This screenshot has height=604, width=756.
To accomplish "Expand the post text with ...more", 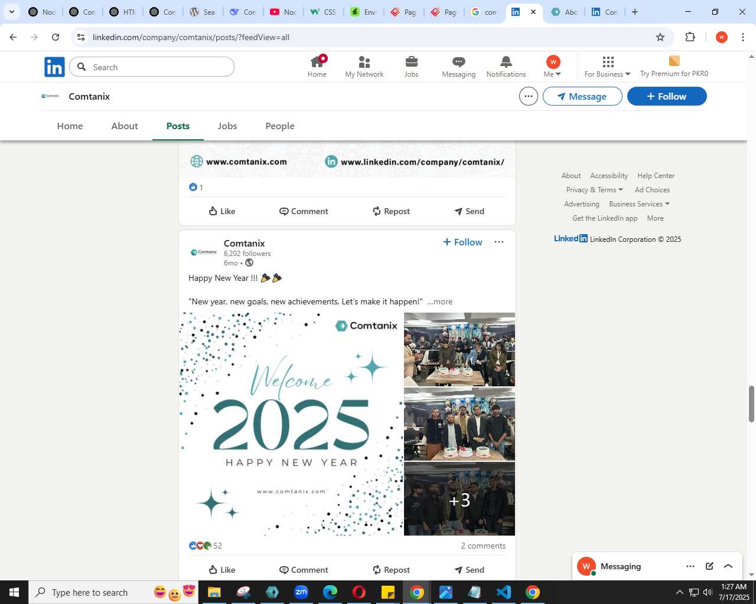I will 440,301.
